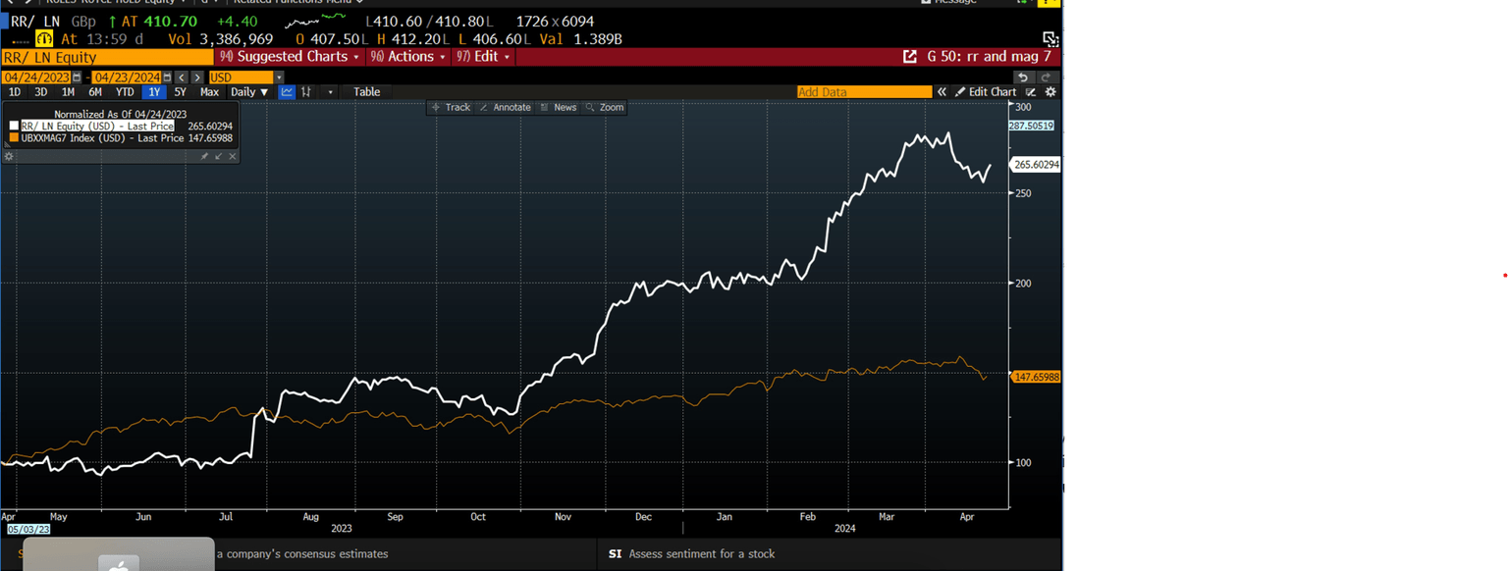Viewport: 1508px width, 571px height.
Task: Enable the Track crosshair tool
Action: point(451,107)
